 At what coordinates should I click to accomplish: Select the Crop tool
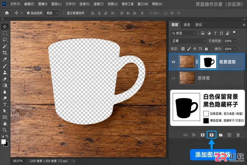coord(5,53)
